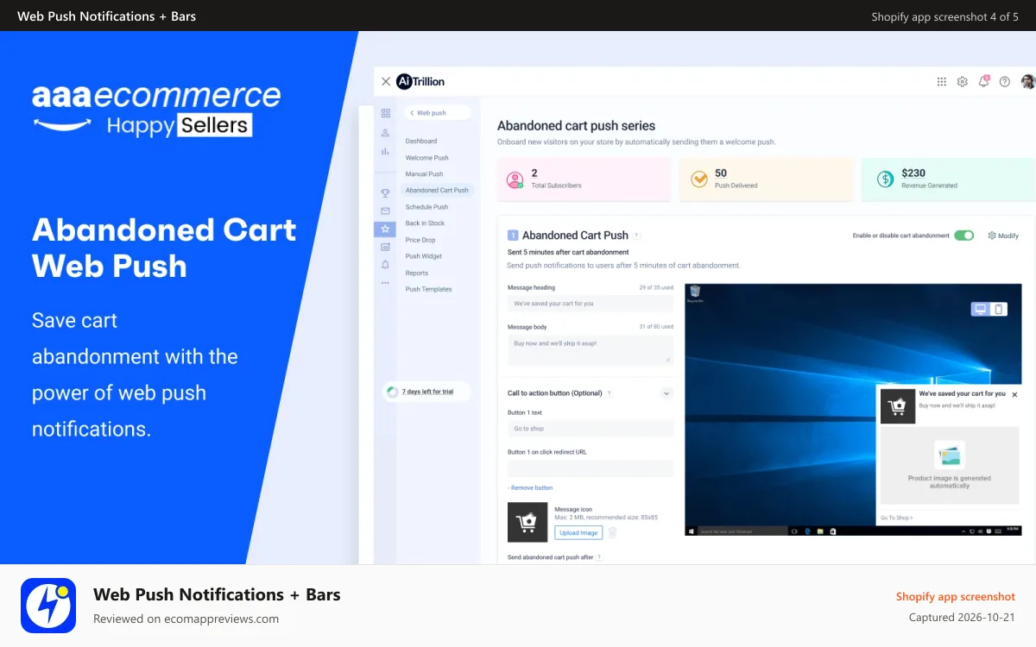Open Push Widget menu item
The image size is (1036, 647).
pos(424,256)
